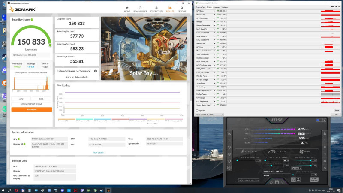Select Afterburner profile slot 4
The image size is (343, 193).
[x=325, y=161]
